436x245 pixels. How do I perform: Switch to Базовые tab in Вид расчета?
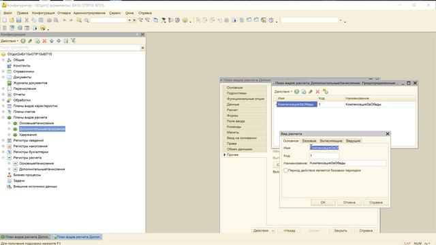point(309,141)
